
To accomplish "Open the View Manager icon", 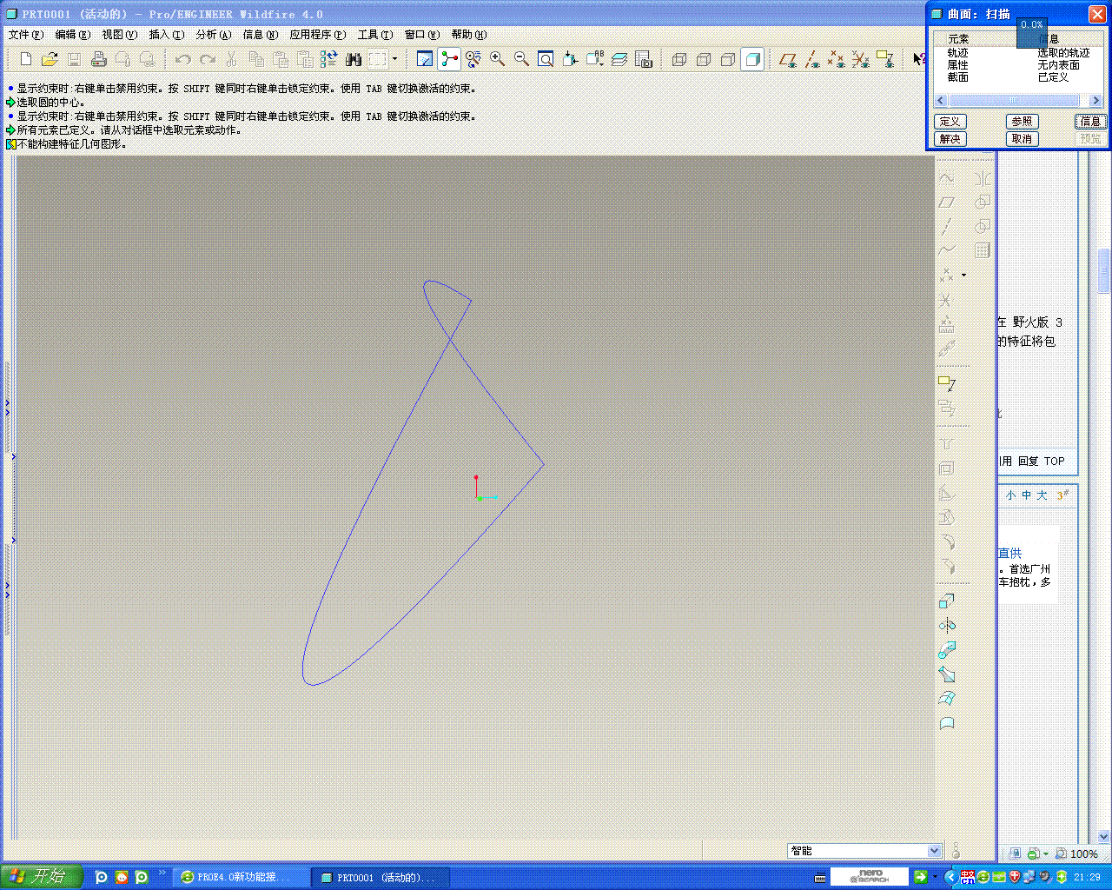I will pyautogui.click(x=644, y=59).
